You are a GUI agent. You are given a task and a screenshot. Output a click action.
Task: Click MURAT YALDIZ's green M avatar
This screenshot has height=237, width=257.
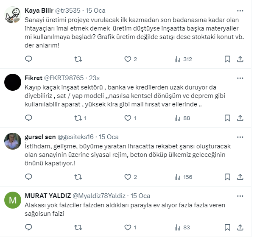click(14, 198)
